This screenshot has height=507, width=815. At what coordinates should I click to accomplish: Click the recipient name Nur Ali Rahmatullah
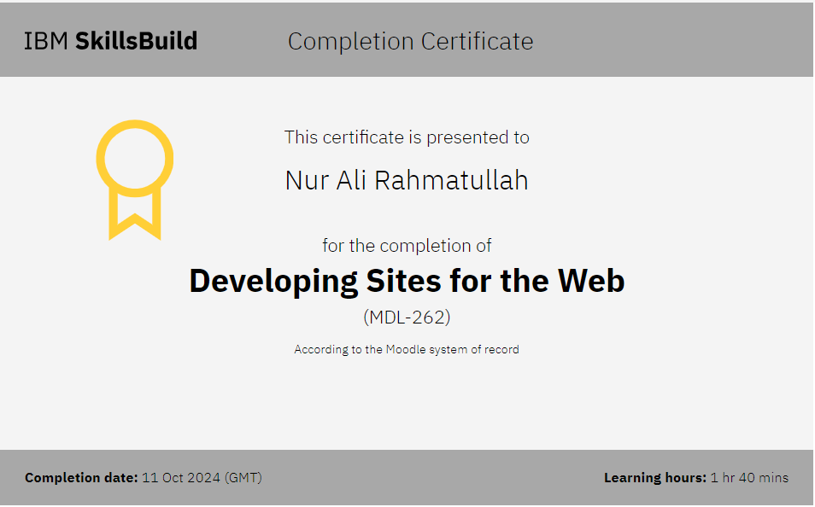click(x=407, y=180)
